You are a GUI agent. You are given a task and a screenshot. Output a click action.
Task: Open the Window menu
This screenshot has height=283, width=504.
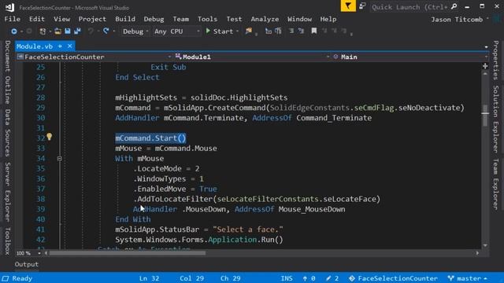(299, 19)
